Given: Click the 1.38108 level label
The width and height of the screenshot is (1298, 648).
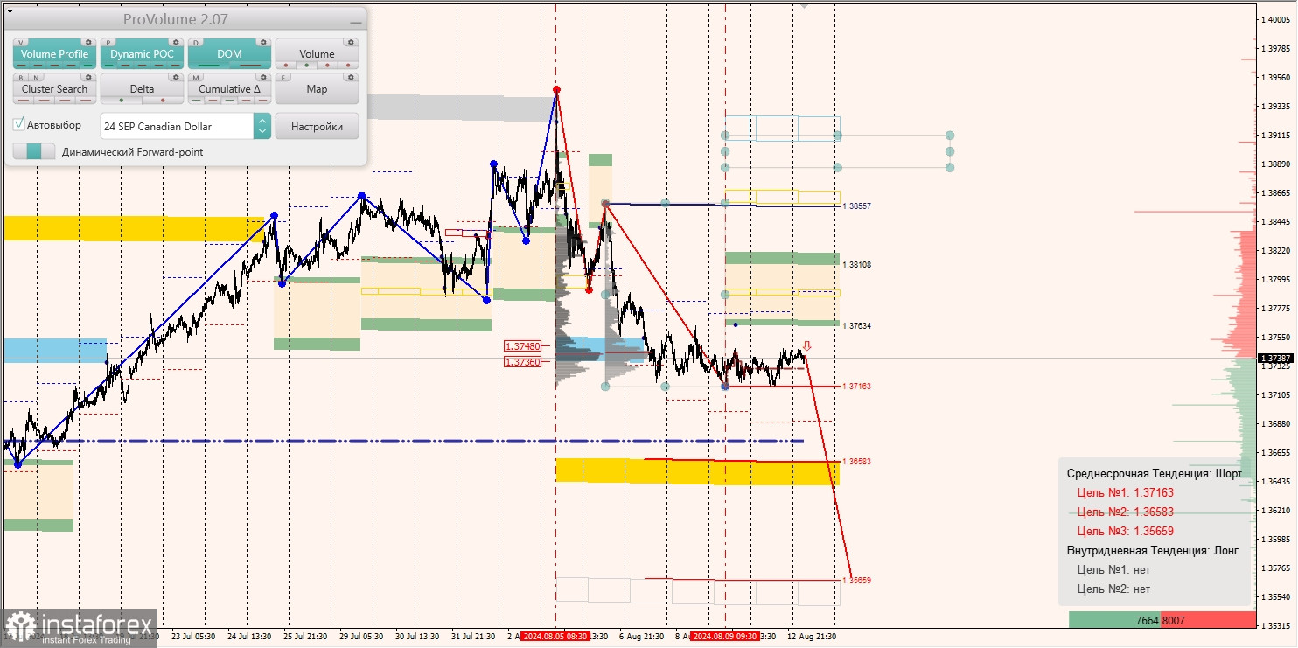Looking at the screenshot, I should (x=857, y=264).
